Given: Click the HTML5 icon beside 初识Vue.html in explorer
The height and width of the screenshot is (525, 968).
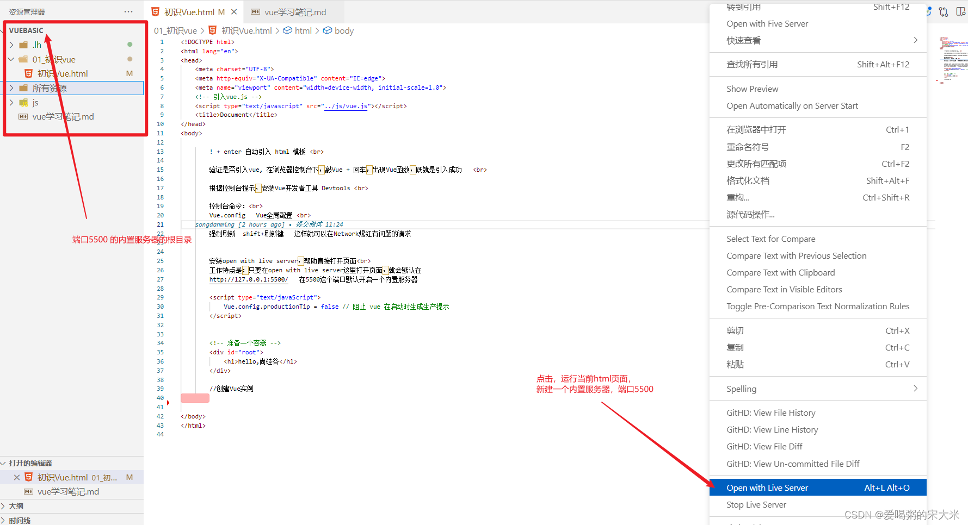Looking at the screenshot, I should pyautogui.click(x=29, y=73).
